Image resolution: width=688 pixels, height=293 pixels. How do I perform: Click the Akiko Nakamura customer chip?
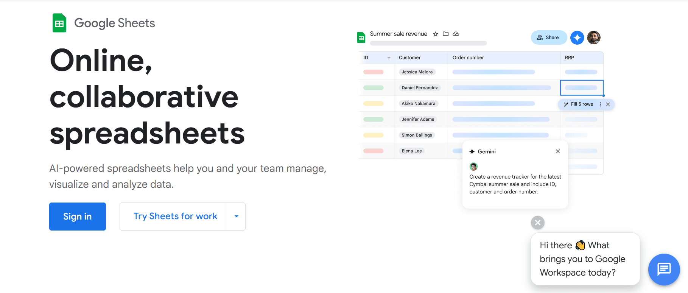[419, 103]
